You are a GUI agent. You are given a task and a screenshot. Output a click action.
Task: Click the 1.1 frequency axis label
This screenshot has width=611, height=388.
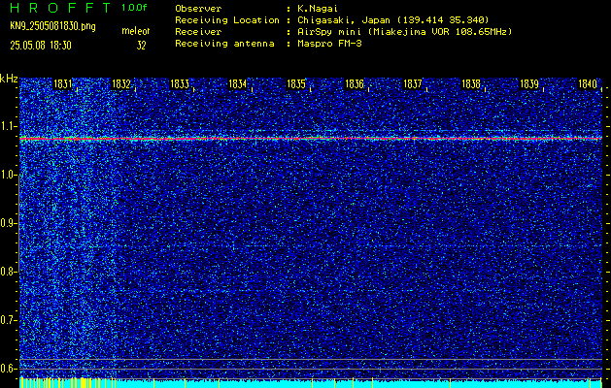(8, 126)
